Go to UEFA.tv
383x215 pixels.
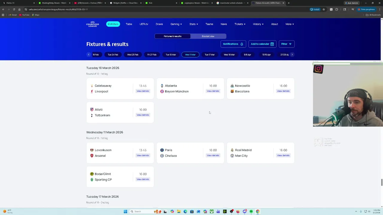pyautogui.click(x=144, y=24)
